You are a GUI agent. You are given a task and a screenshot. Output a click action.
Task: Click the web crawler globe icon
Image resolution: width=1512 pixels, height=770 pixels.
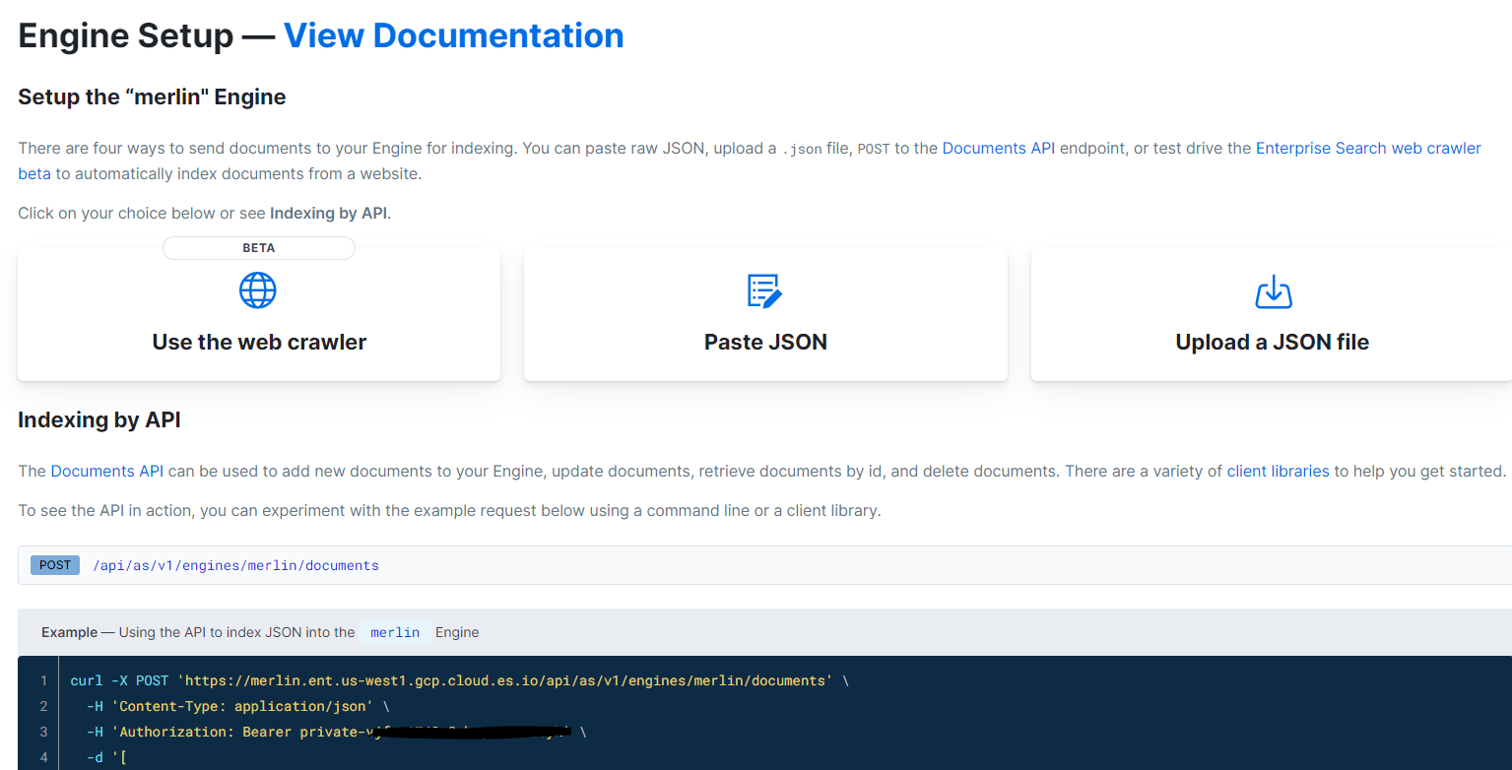(x=257, y=290)
